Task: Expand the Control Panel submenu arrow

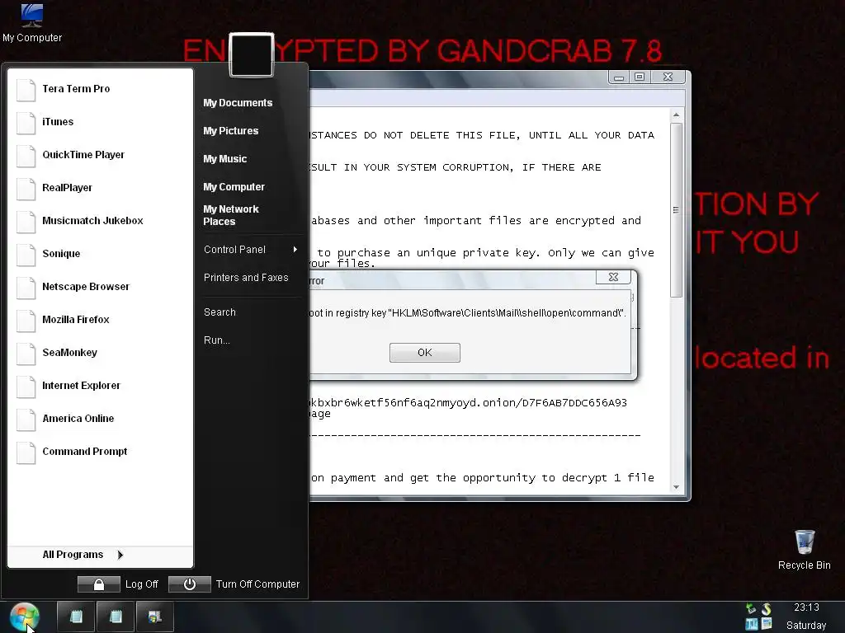Action: pyautogui.click(x=295, y=249)
